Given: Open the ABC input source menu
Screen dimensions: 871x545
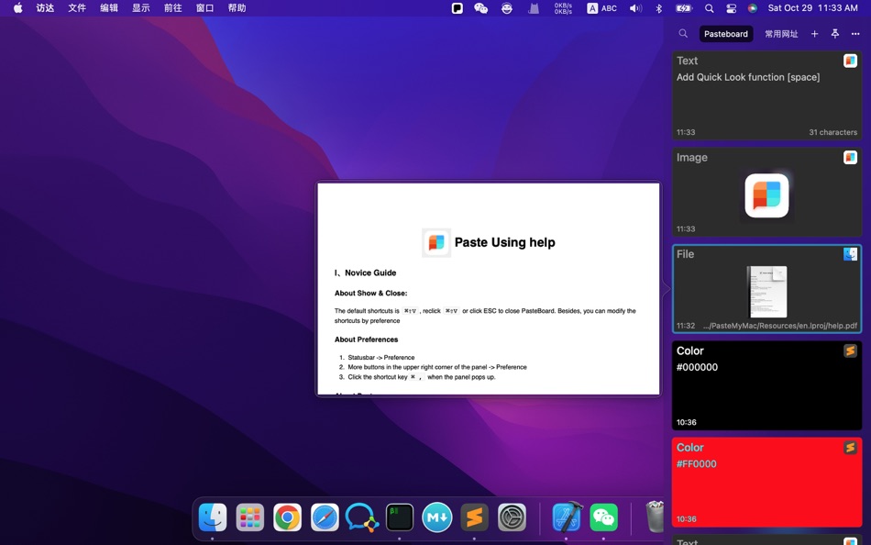Looking at the screenshot, I should (x=602, y=7).
